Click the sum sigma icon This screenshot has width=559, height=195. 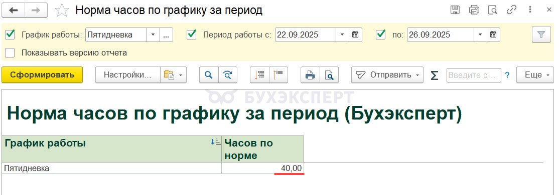click(x=434, y=75)
